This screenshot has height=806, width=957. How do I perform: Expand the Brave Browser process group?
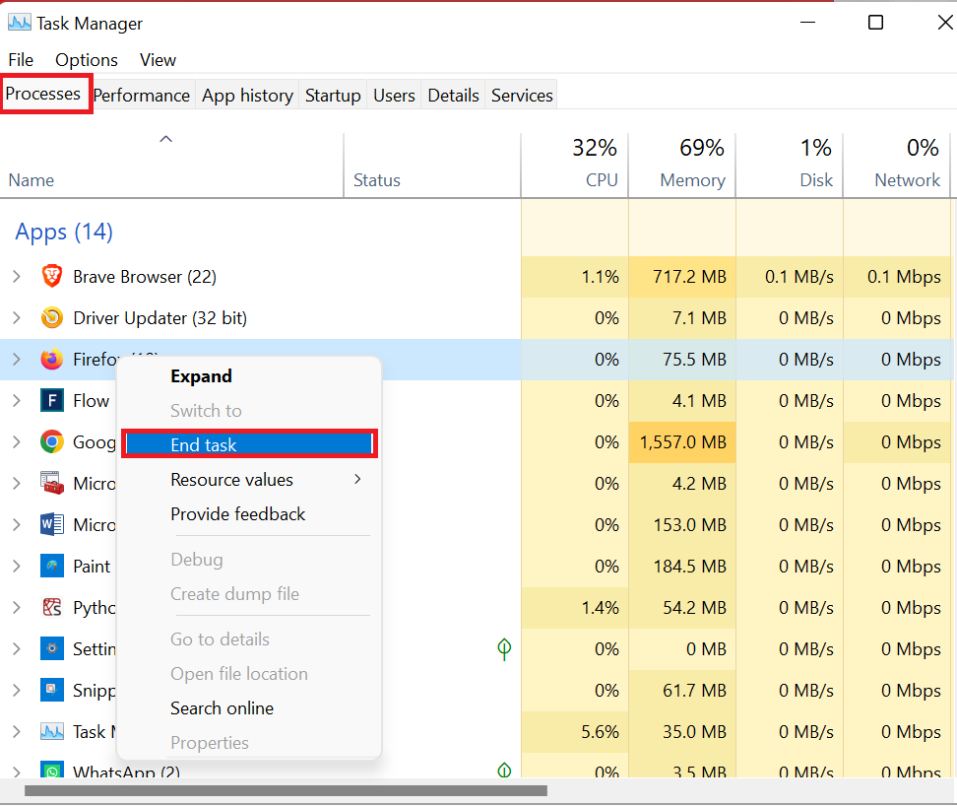16,277
